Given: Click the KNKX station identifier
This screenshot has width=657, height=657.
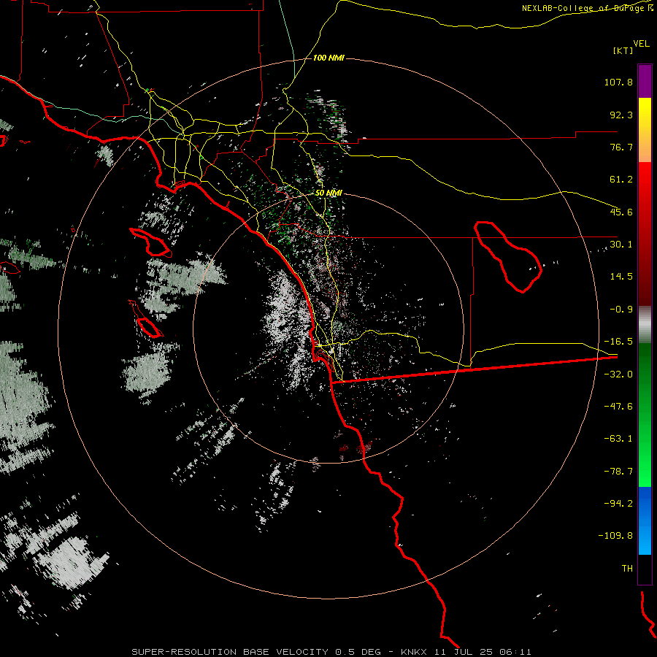Looking at the screenshot, I should click(x=414, y=652).
